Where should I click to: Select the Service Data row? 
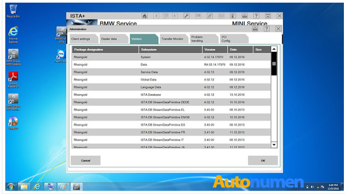171,72
